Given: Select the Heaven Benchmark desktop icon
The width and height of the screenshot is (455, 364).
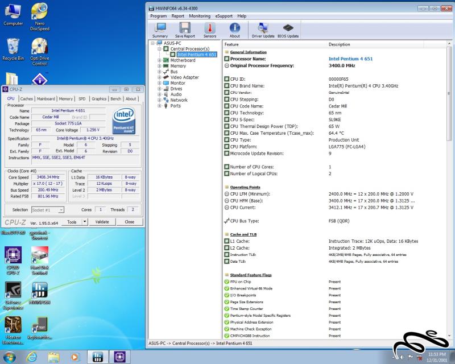Looking at the screenshot, I should (x=13, y=330).
